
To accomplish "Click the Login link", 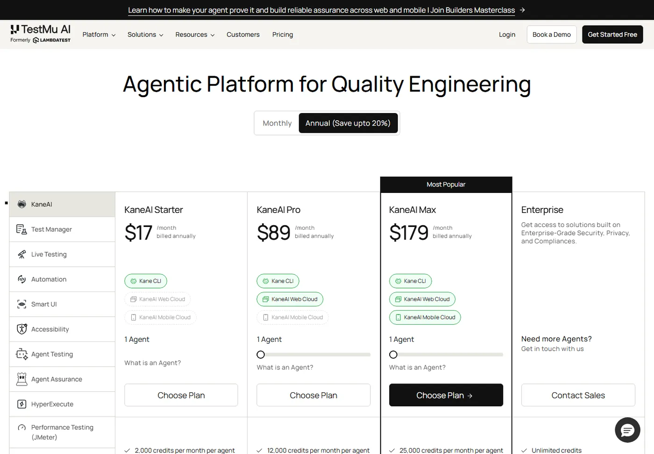I will (507, 35).
